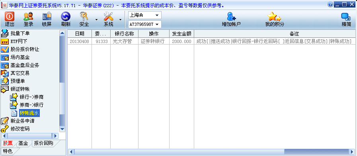Click sidebar scroll down arrow
Viewport: 357px width, 156px height.
coord(62,129)
